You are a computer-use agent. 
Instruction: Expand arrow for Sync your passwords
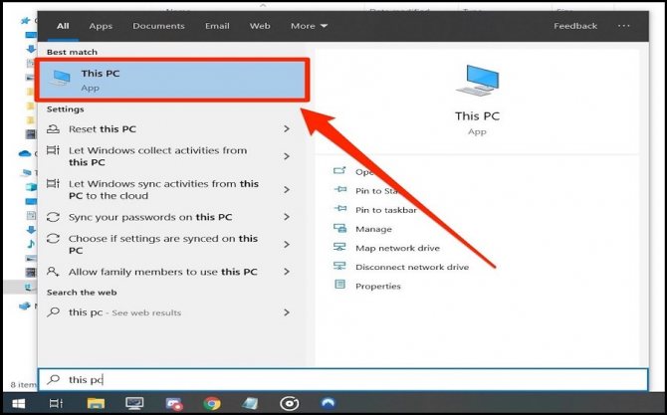coord(287,217)
